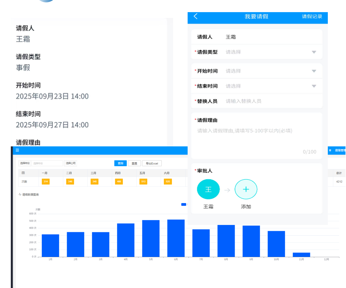Click the 2025年09月27日 14:00 end time

point(52,125)
